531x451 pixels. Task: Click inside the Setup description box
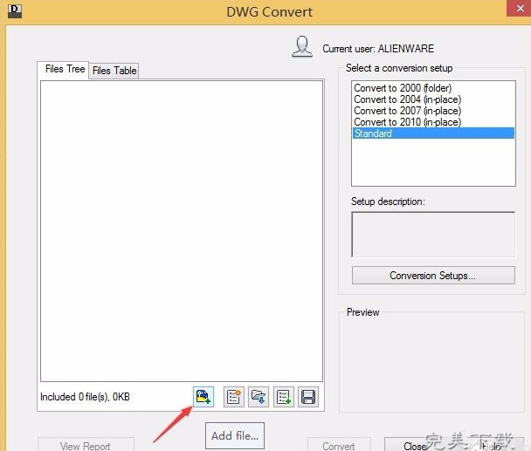(433, 234)
